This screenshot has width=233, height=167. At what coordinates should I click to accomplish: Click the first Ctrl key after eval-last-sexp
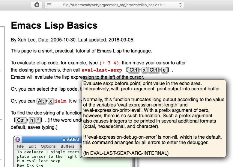point(133,70)
